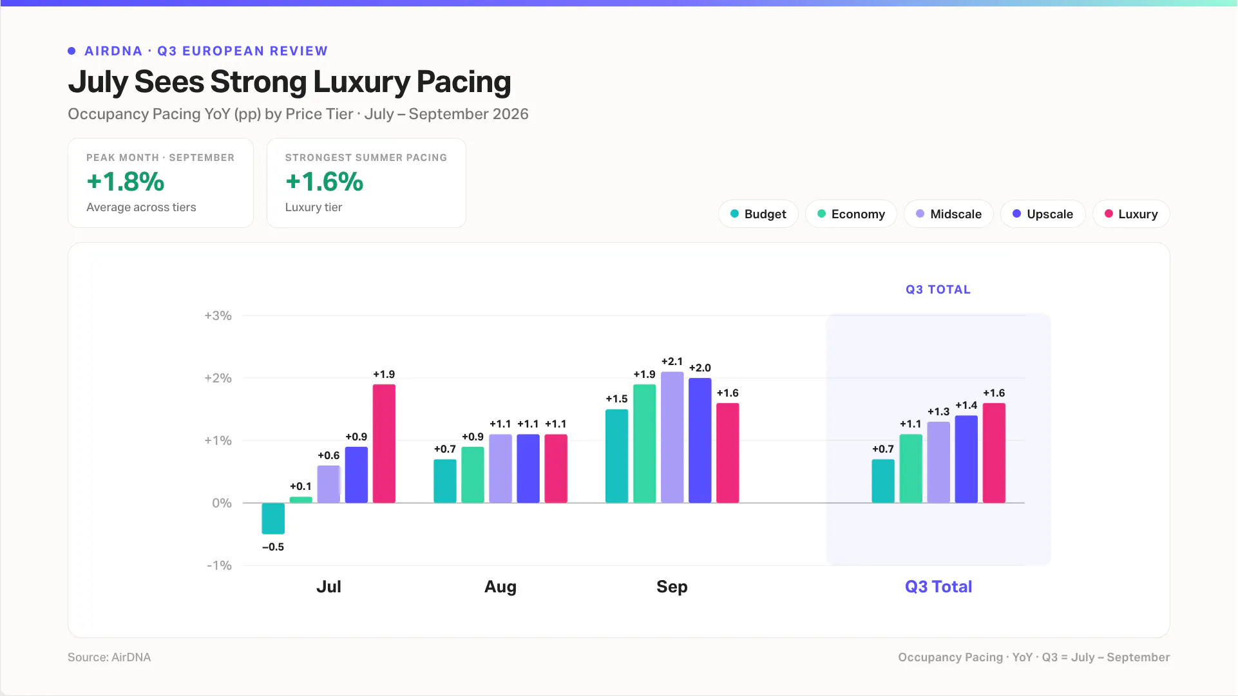Image resolution: width=1238 pixels, height=696 pixels.
Task: Select the July Midscale bar labeled +0.6
Action: click(x=329, y=484)
